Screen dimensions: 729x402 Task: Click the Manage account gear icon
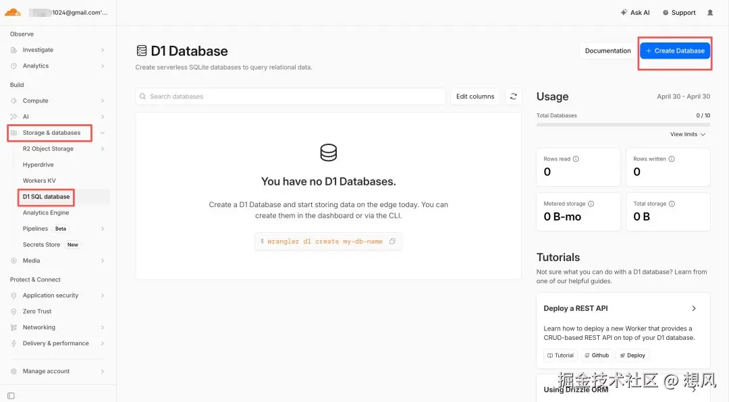click(x=13, y=372)
